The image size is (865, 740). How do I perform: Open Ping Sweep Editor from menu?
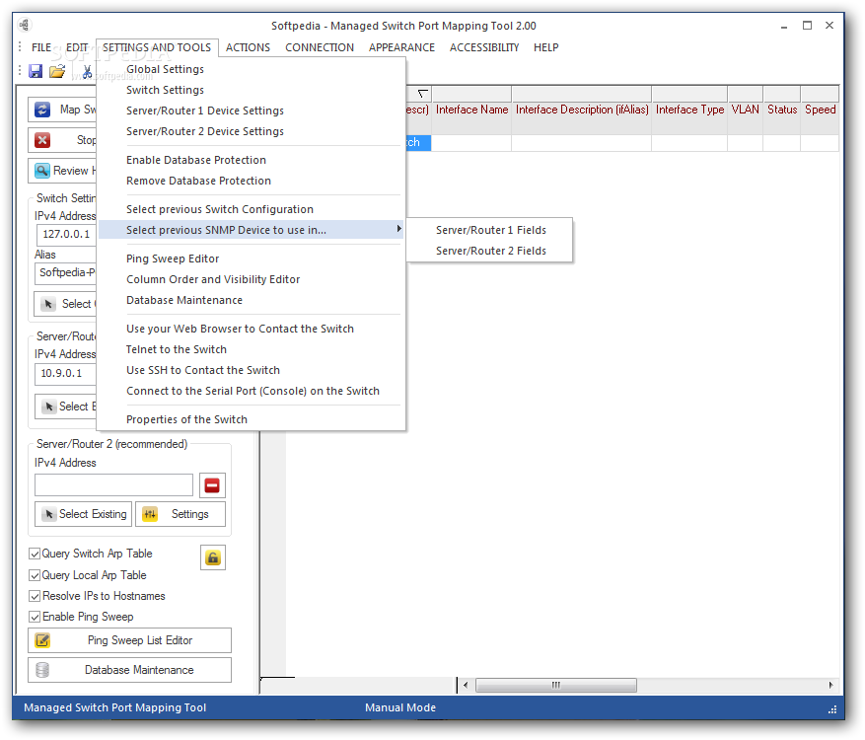tap(251, 259)
